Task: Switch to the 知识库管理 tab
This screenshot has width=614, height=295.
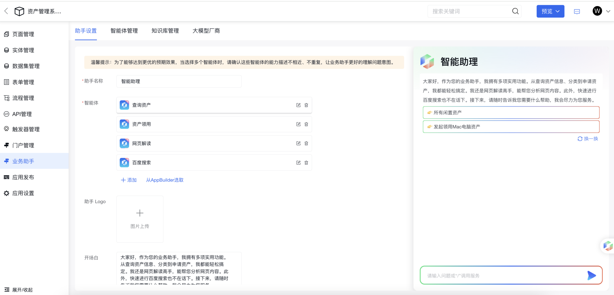Action: (x=165, y=31)
